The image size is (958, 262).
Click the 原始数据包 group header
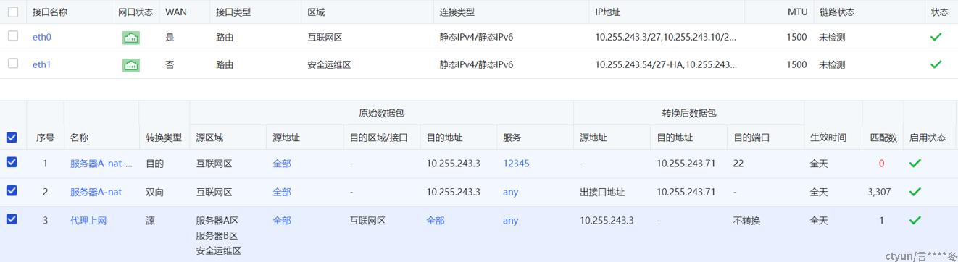381,113
